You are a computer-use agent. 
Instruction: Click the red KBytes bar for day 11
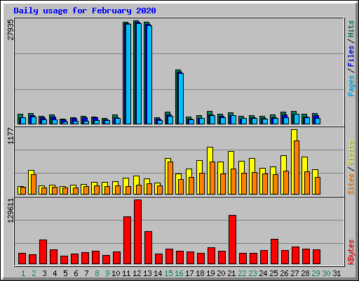coord(128,240)
